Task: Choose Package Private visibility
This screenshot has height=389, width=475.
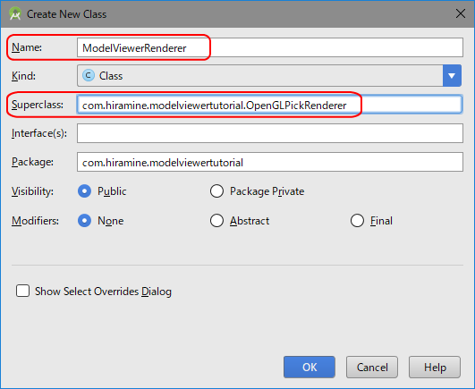Action: point(216,191)
